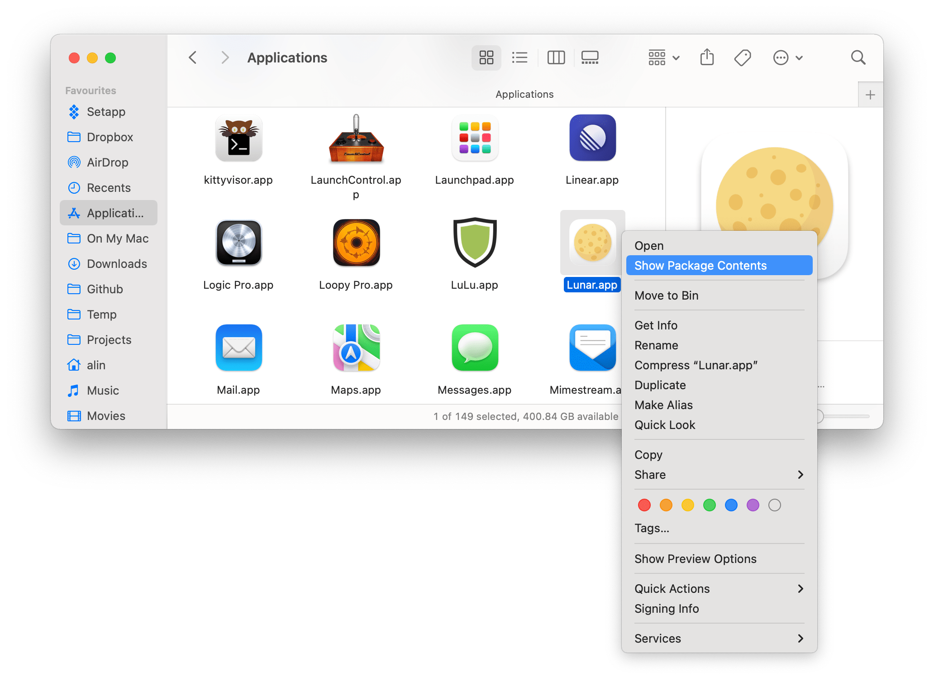Open Setapp in the sidebar

(x=109, y=112)
